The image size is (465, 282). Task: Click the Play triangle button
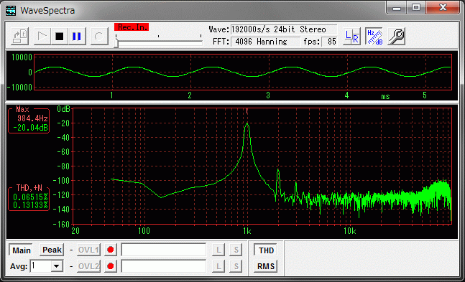(x=42, y=36)
